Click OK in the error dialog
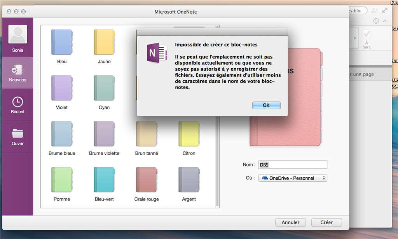The height and width of the screenshot is (239, 398). (266, 105)
